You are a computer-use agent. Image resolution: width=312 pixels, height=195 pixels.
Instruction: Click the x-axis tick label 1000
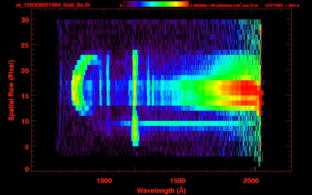pos(104,181)
